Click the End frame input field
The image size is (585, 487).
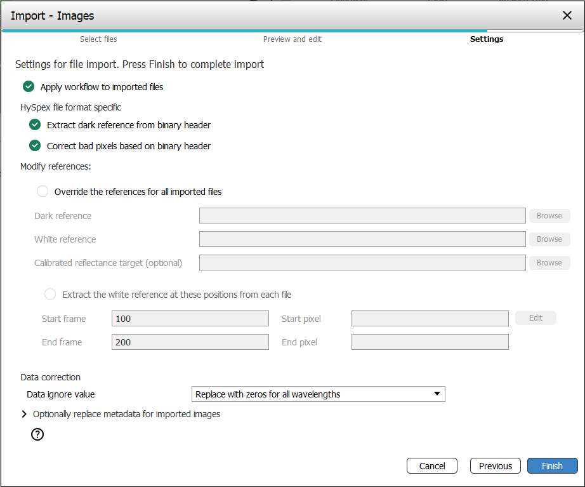[190, 342]
